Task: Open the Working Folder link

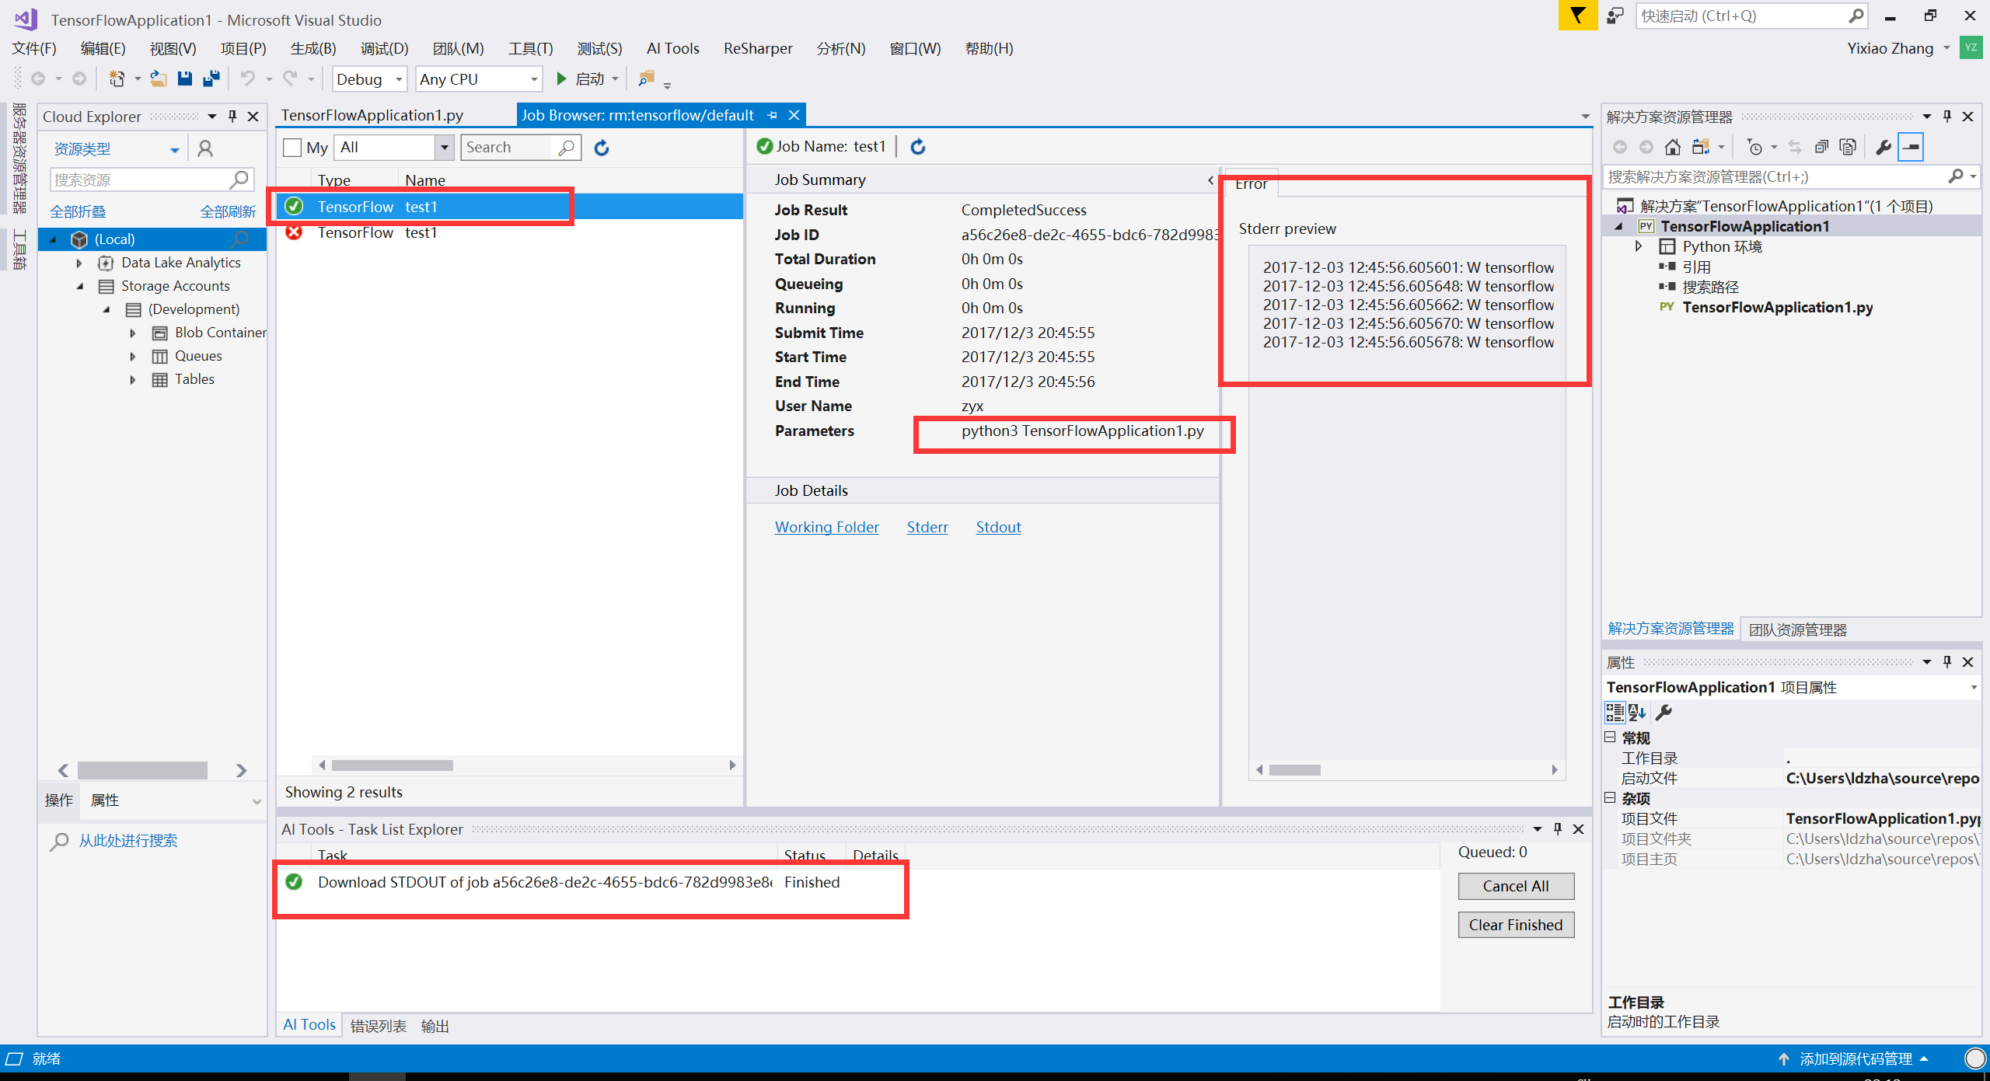Action: tap(826, 527)
